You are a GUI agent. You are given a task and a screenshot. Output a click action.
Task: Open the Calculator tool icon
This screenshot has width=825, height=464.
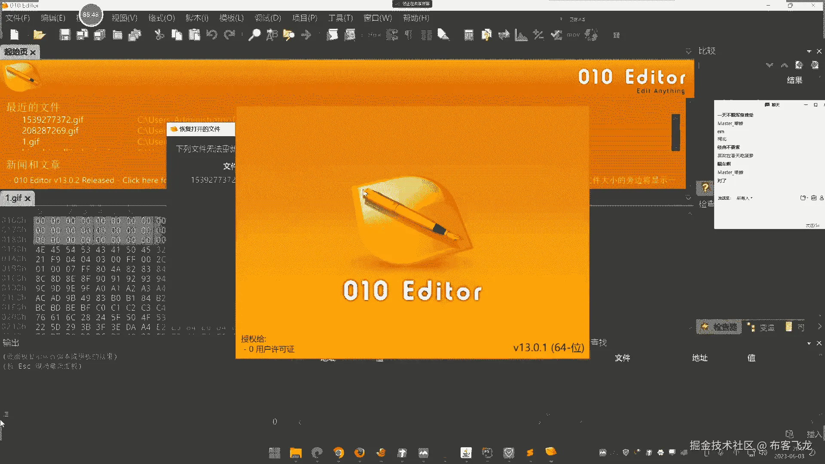(x=469, y=35)
